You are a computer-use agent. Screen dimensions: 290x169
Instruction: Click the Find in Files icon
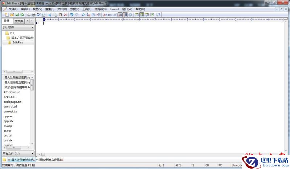tap(94, 15)
